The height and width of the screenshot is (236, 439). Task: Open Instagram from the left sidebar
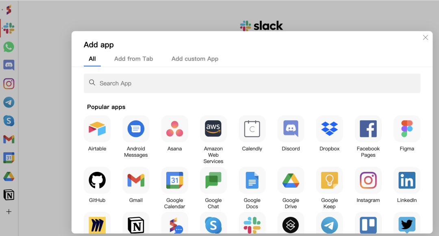click(x=9, y=84)
